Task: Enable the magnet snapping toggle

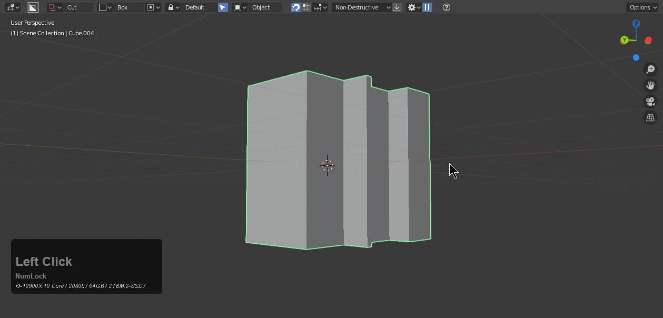Action: pyautogui.click(x=296, y=7)
